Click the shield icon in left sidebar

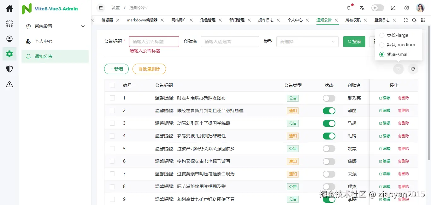pyautogui.click(x=9, y=69)
